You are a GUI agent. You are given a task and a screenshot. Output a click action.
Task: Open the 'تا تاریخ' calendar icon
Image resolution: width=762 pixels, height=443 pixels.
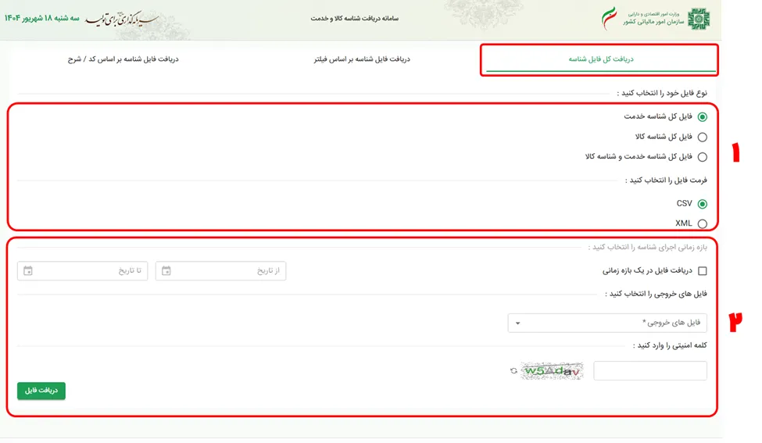tap(28, 270)
